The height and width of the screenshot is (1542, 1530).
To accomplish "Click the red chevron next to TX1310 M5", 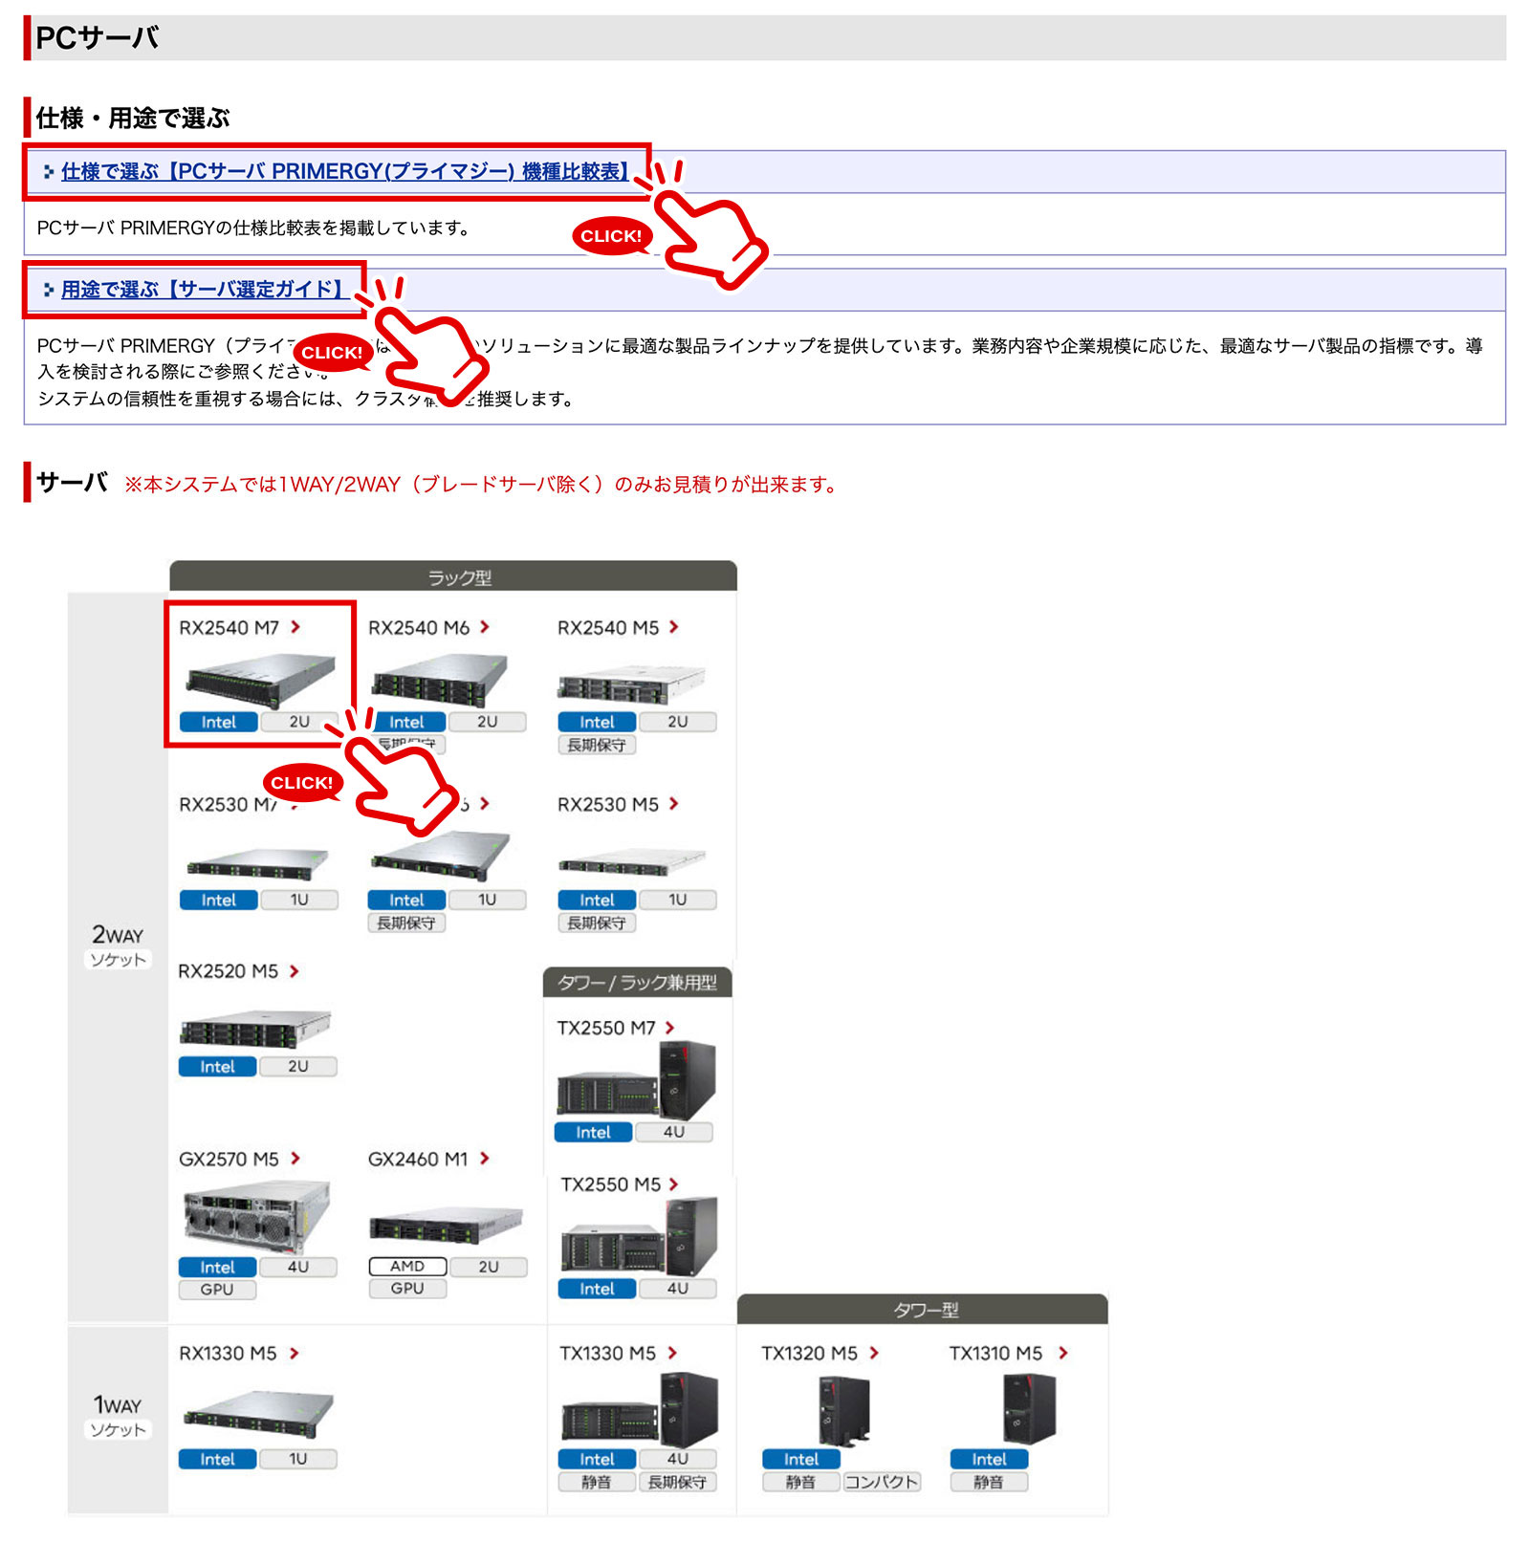I will [x=1063, y=1354].
